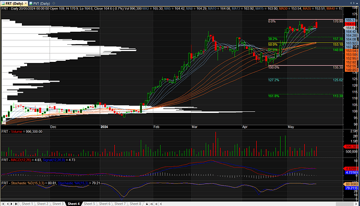Jump to first sheet with the first-sheet arrow
The width and height of the screenshot is (360, 206).
point(3,204)
